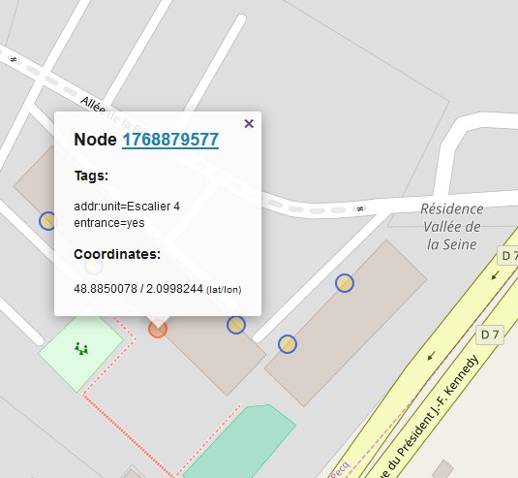
Task: Click the fully visible D 7 road shield
Action: [490, 335]
